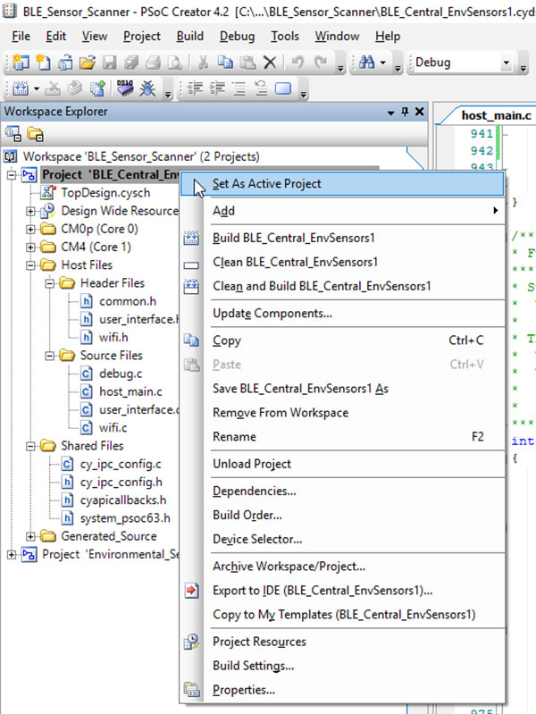Screen dimensions: 536x714
Task: Collapse the Header Files folder
Action: (x=50, y=283)
